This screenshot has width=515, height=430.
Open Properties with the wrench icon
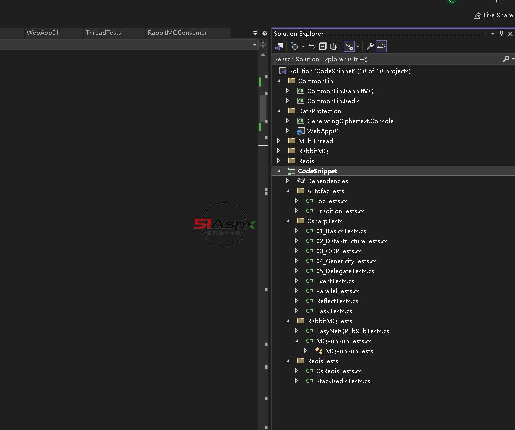(x=370, y=46)
